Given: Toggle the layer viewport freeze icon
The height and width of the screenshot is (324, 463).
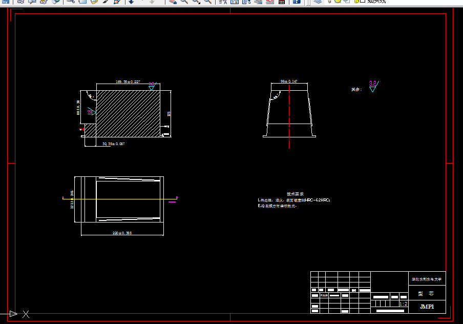Looking at the screenshot, I should (347, 1).
